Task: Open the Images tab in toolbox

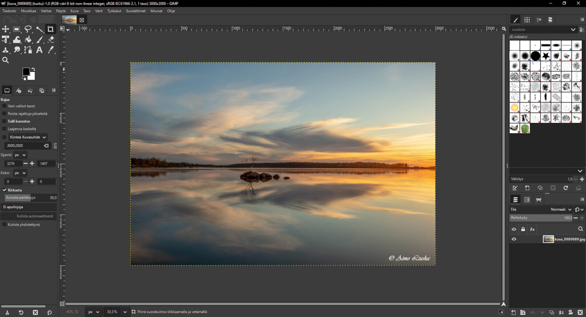Action: (x=42, y=91)
